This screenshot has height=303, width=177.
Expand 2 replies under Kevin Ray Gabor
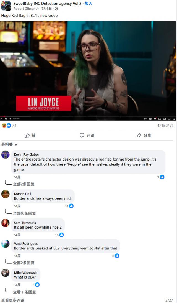24,184
